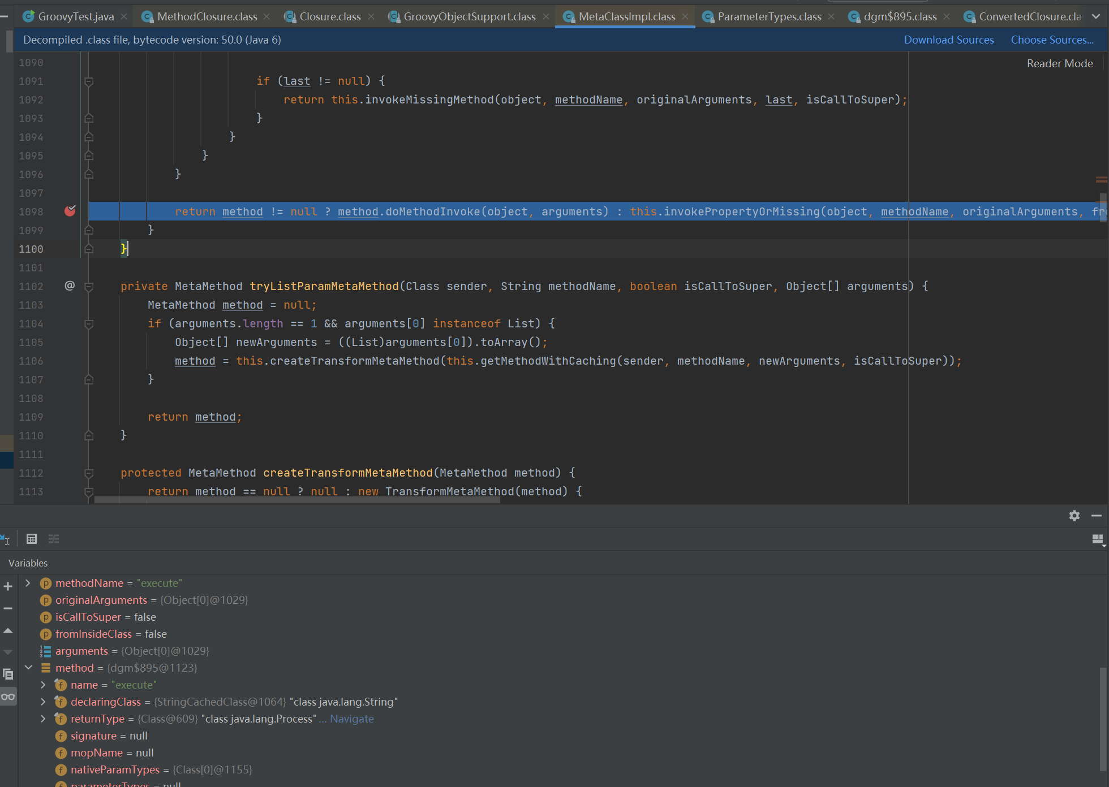This screenshot has height=787, width=1109.
Task: Switch to the GroovyTest.java tab
Action: (75, 16)
